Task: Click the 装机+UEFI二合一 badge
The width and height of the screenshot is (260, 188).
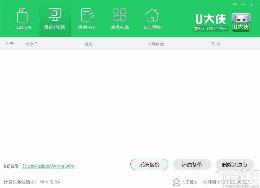Action: tap(210, 29)
